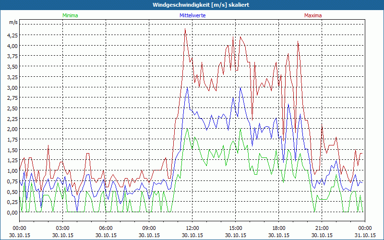
Task: Click the 0,00 y-axis value
Action: [12, 212]
